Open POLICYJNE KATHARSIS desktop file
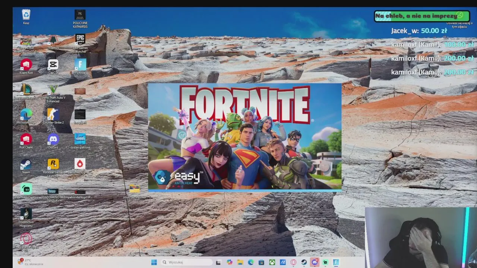 (80, 19)
